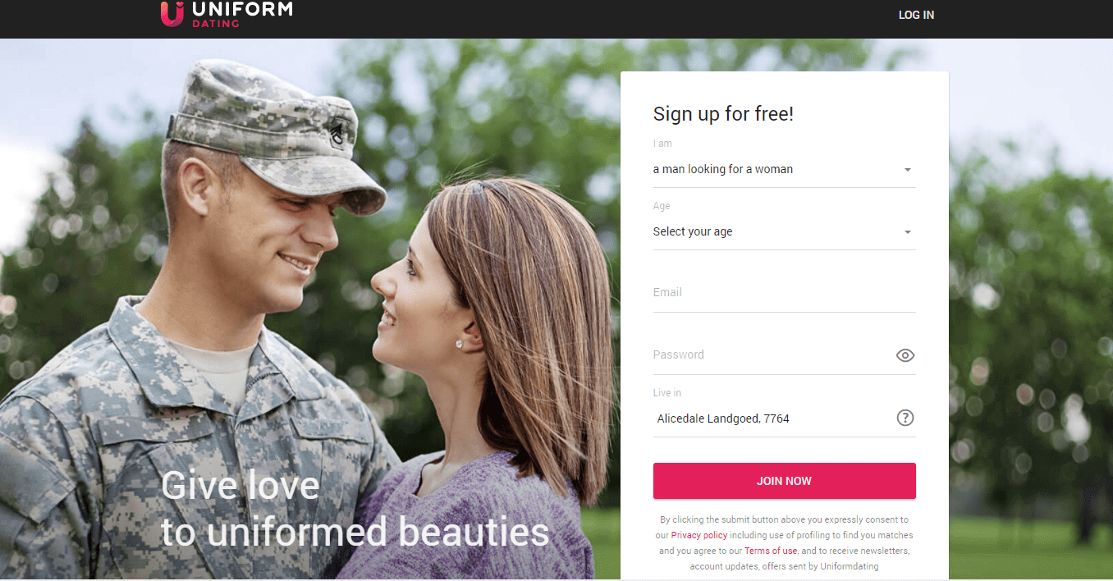Click the 'Sign up for free!' heading
Screen dimensions: 1113x581
[x=723, y=114]
